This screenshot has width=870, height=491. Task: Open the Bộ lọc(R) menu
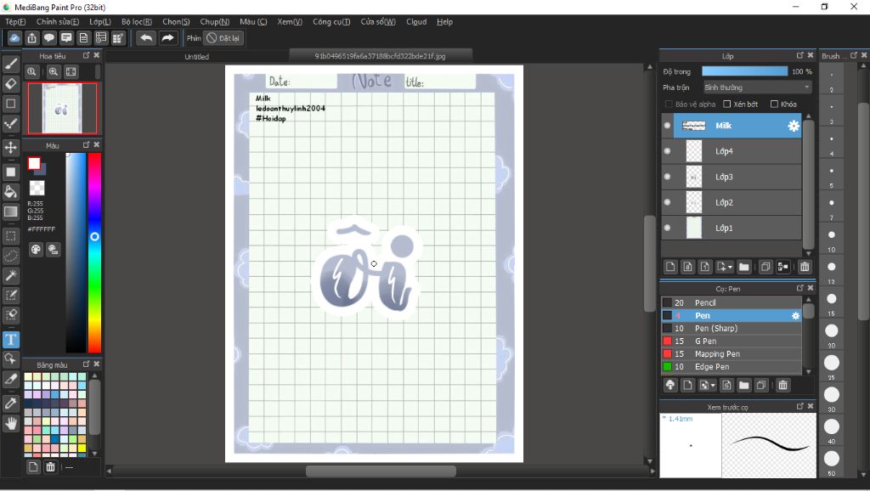pyautogui.click(x=137, y=21)
